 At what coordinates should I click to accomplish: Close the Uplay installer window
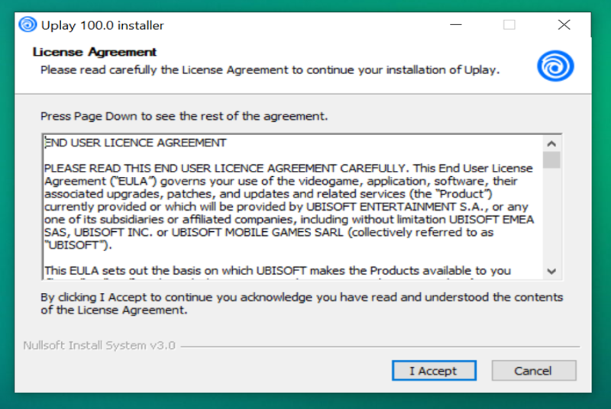[x=564, y=25]
